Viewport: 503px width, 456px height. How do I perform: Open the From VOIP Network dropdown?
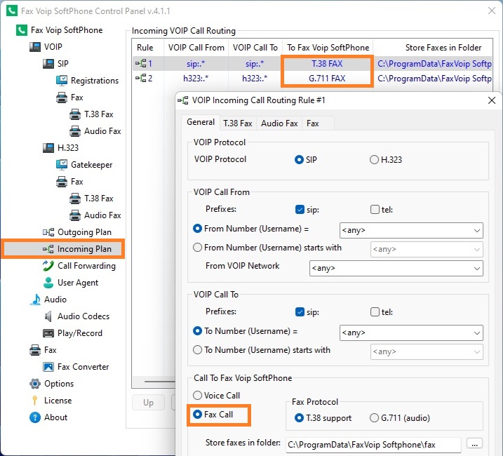(396, 268)
